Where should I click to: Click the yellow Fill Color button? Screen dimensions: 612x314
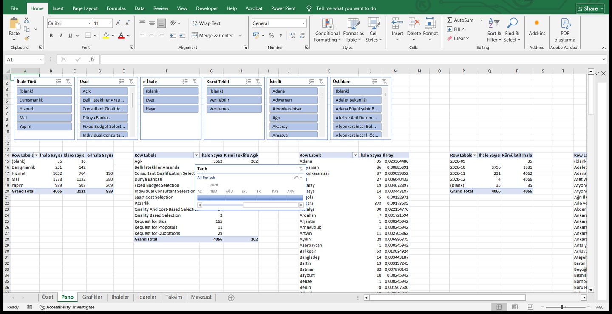click(x=105, y=36)
